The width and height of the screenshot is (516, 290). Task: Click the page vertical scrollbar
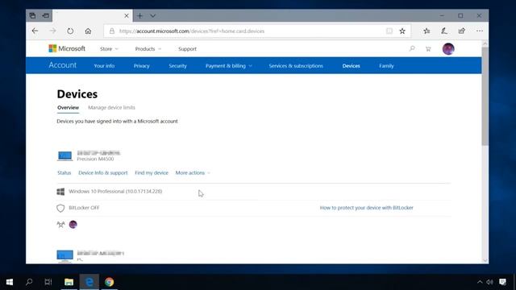(485, 96)
